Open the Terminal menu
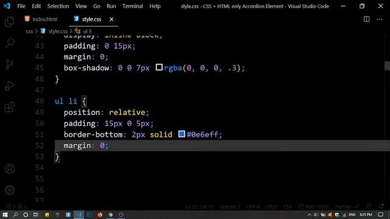This screenshot has width=390, height=219. (133, 6)
